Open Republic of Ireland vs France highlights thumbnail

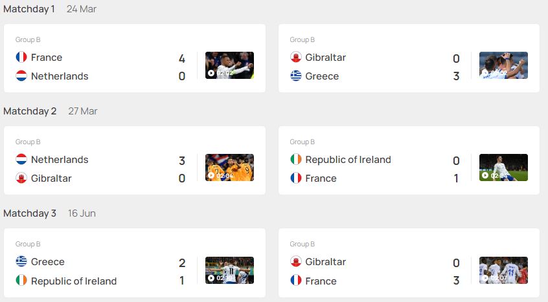[x=503, y=167]
